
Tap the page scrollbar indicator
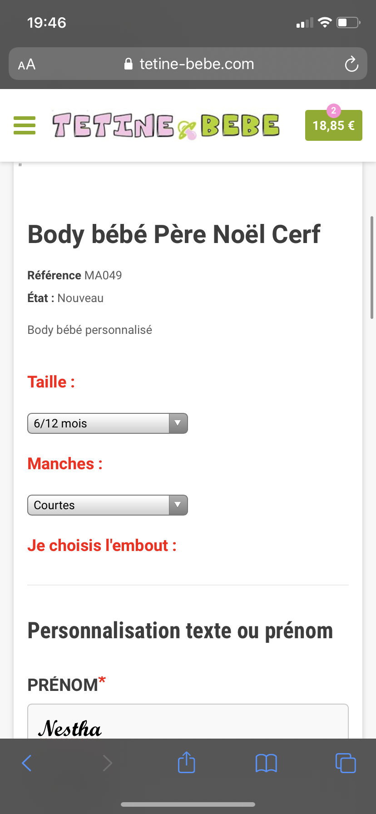click(x=372, y=268)
